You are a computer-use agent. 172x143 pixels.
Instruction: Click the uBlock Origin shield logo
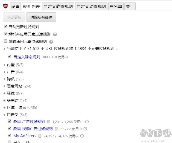[x=5, y=6]
